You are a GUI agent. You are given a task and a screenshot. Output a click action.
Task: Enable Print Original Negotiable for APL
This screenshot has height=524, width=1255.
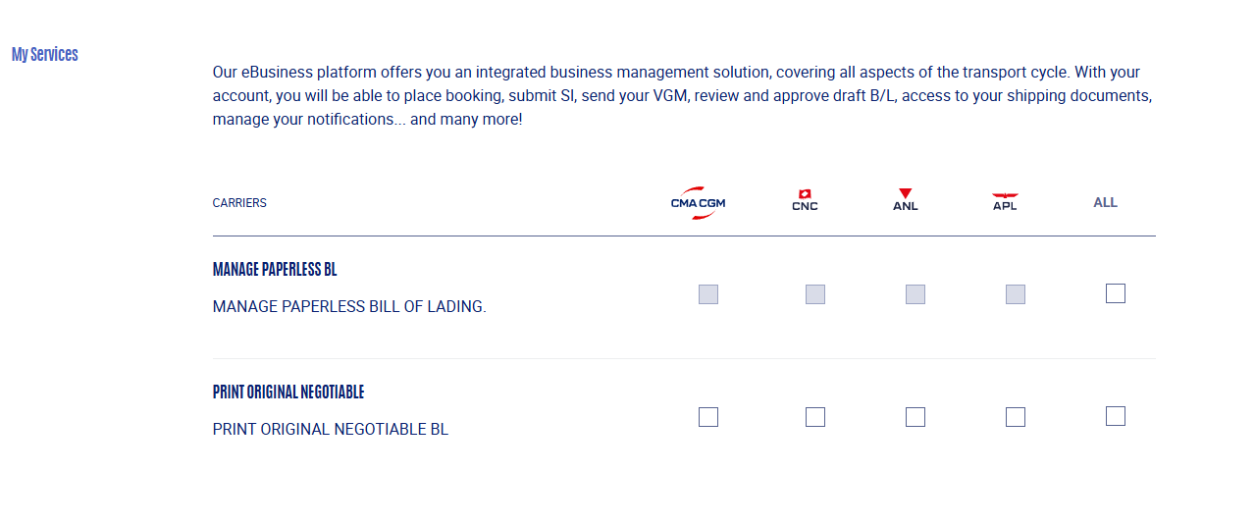pos(1016,417)
